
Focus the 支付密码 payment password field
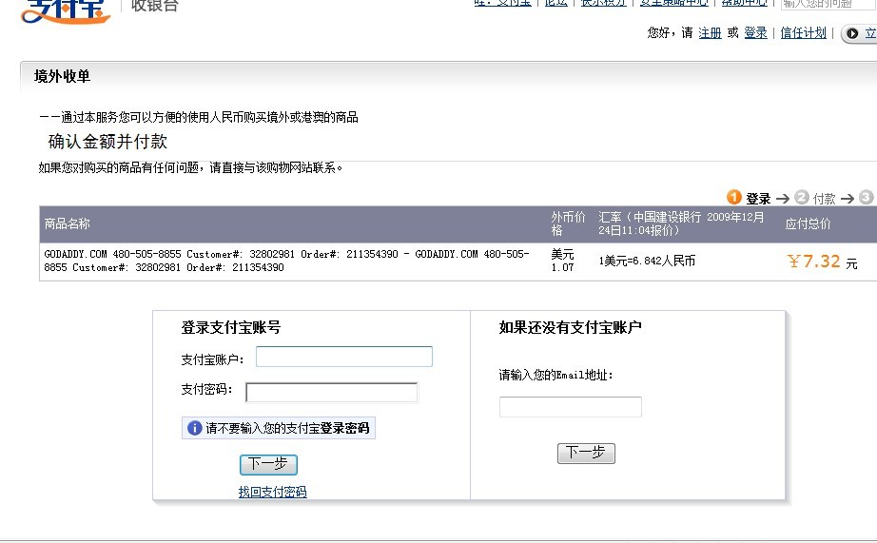[x=331, y=393]
